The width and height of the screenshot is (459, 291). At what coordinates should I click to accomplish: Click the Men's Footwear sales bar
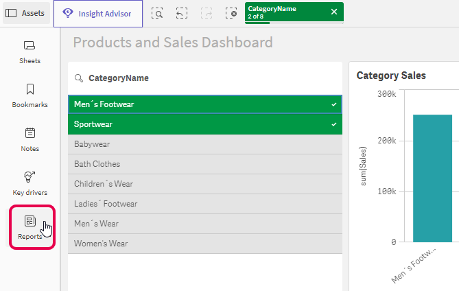click(x=432, y=178)
